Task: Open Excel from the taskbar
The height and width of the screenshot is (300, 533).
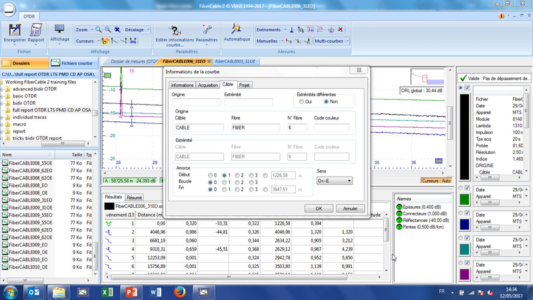Action: 107,292
